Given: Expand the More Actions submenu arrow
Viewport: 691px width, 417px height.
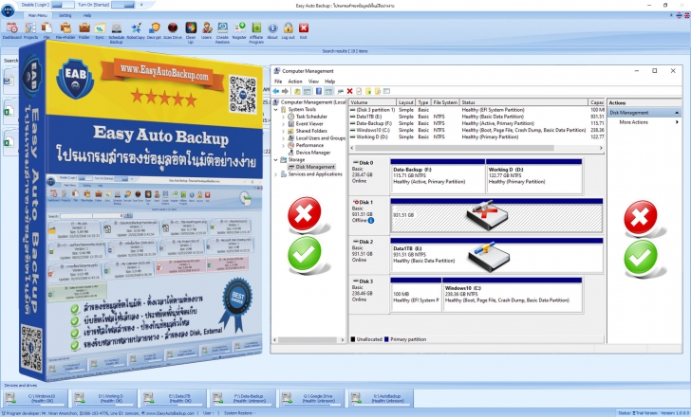Looking at the screenshot, I should pos(677,122).
